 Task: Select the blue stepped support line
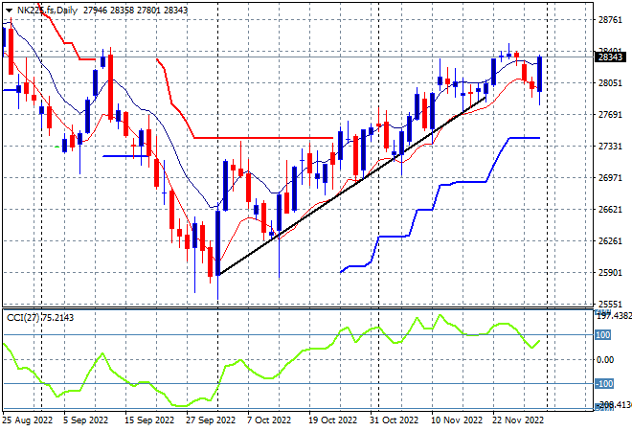440,205
